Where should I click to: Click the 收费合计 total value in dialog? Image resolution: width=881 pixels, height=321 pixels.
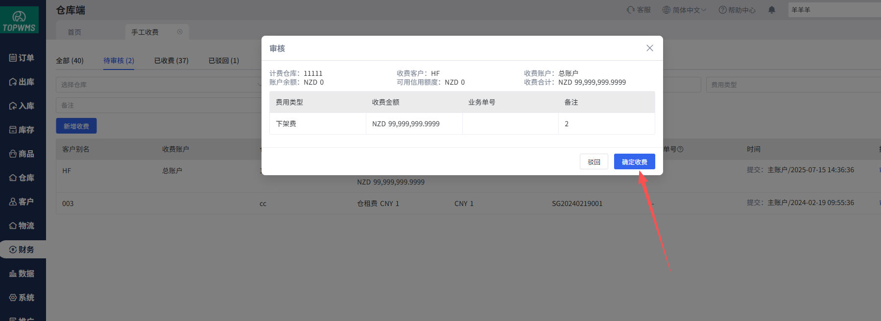point(592,82)
